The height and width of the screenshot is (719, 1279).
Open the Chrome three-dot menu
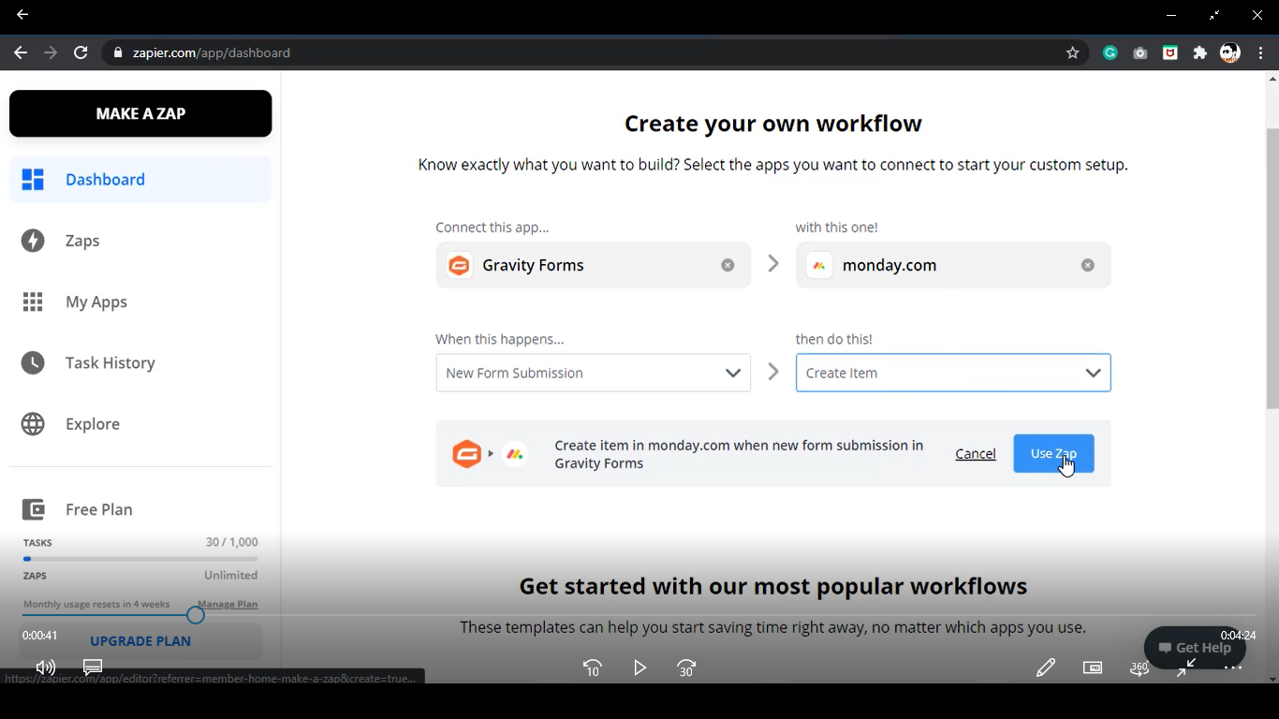[1261, 53]
